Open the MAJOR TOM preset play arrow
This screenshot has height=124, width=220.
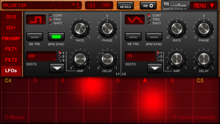pos(52,5)
